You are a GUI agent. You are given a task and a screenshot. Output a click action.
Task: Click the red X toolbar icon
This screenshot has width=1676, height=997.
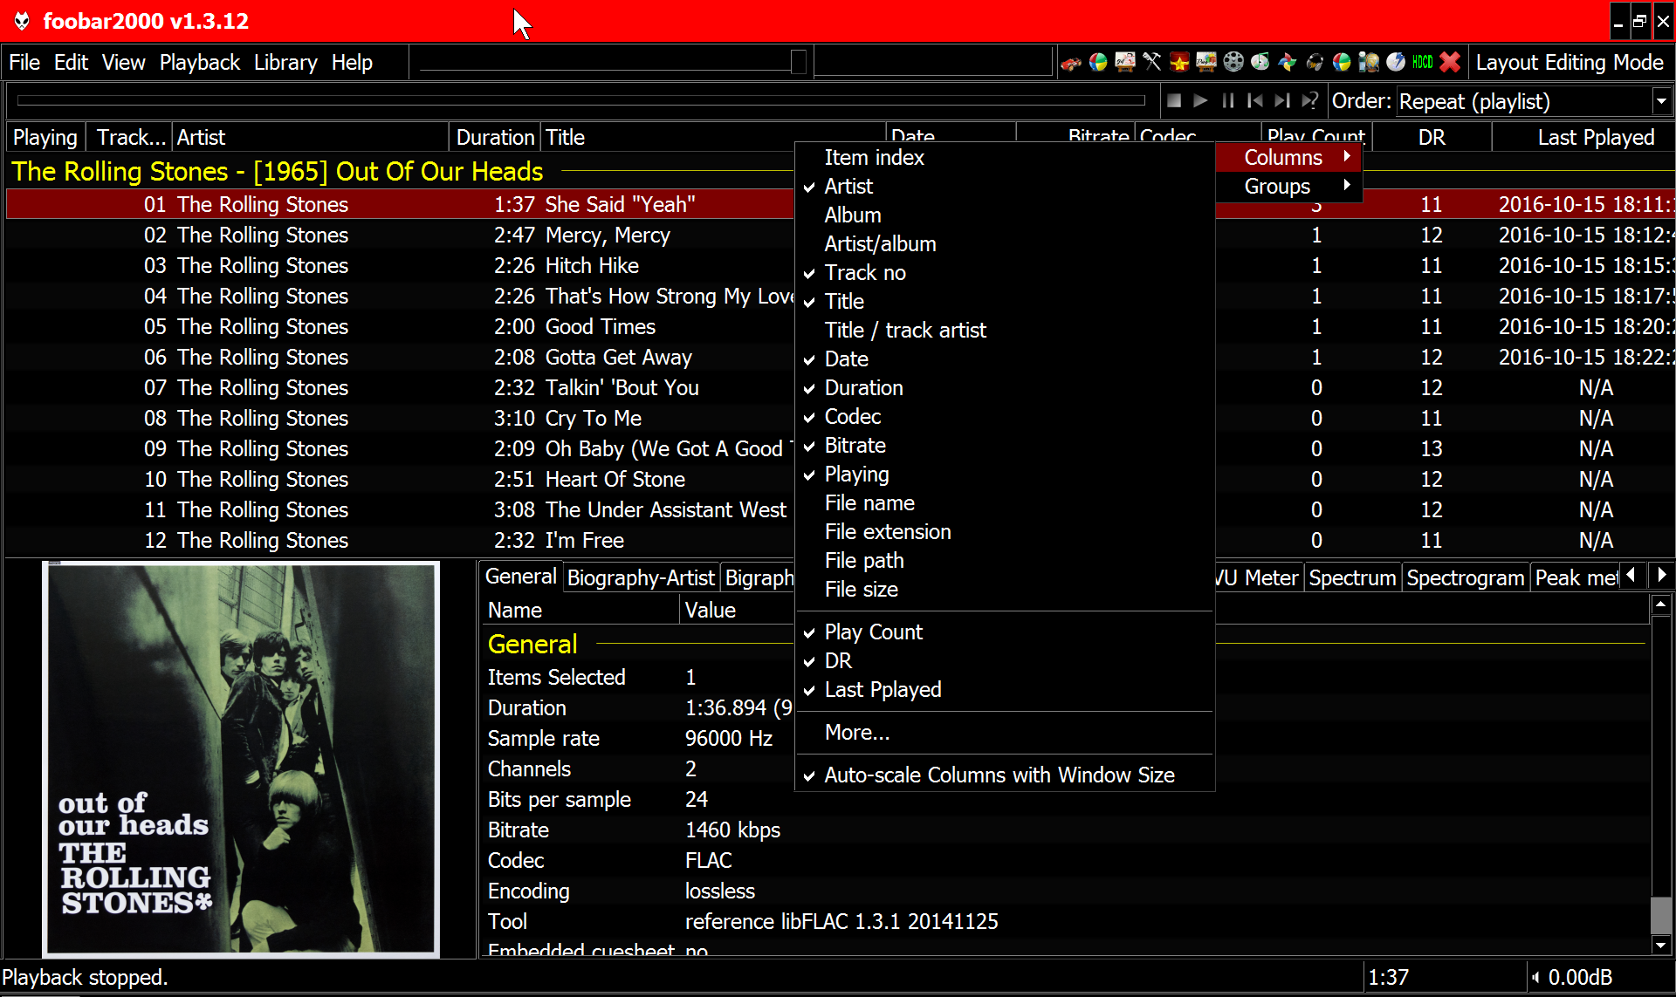click(1450, 62)
